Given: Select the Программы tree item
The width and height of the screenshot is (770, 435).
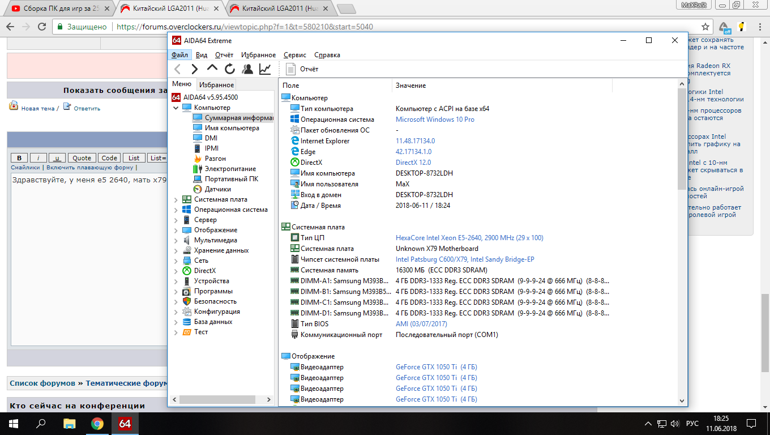Looking at the screenshot, I should coord(207,291).
